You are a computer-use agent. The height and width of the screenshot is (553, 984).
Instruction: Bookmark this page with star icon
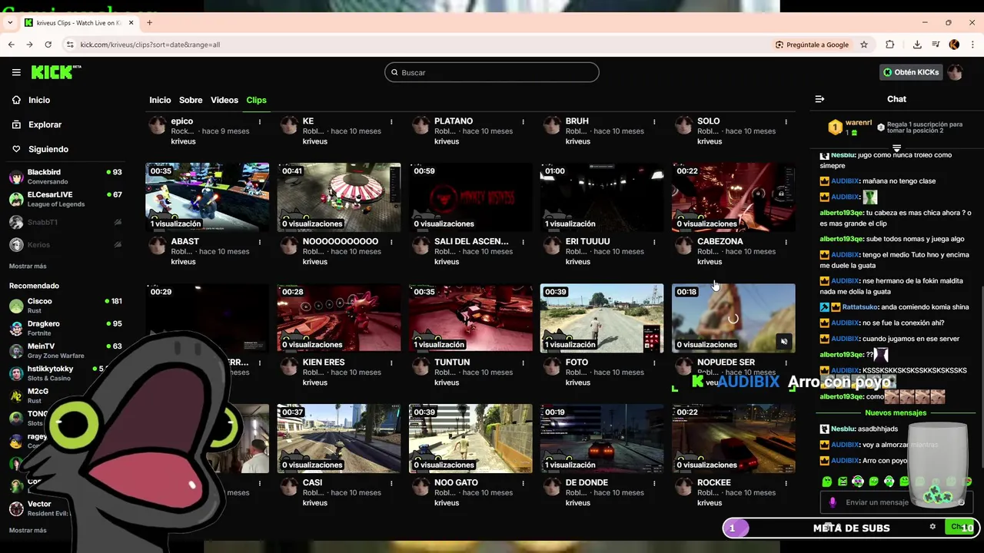864,45
